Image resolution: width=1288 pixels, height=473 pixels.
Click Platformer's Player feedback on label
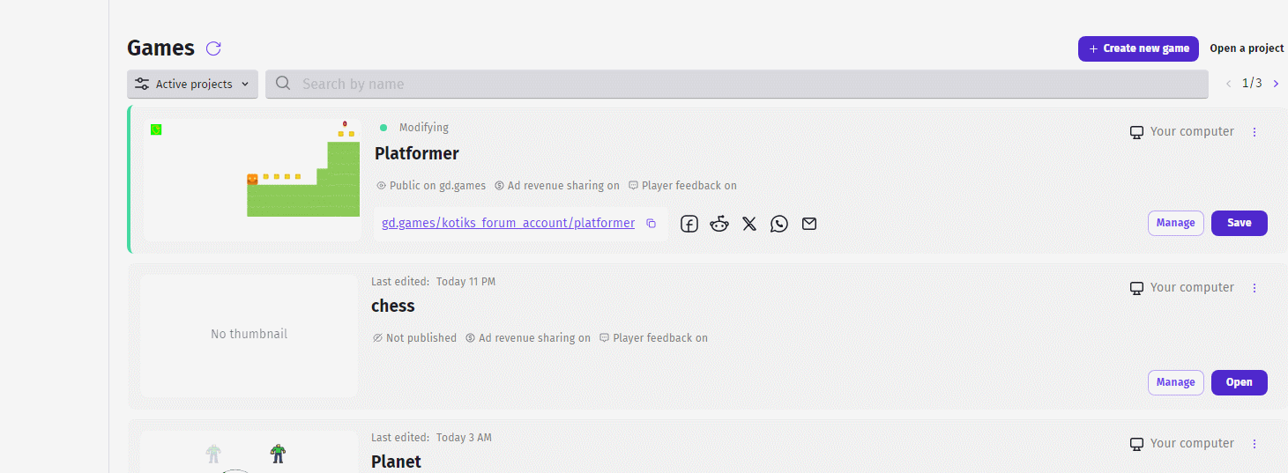coord(682,186)
